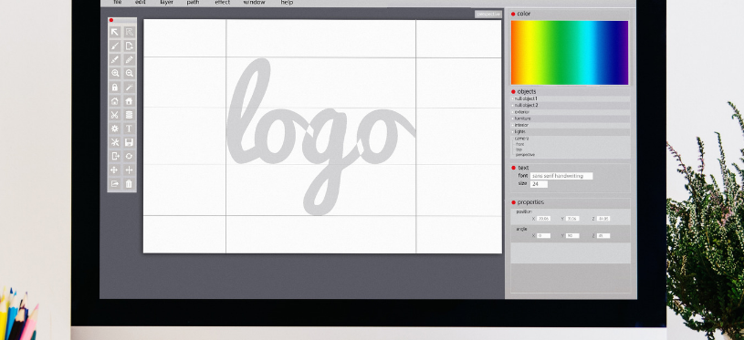Image resolution: width=744 pixels, height=340 pixels.
Task: Open the layer menu
Action: coord(166,3)
